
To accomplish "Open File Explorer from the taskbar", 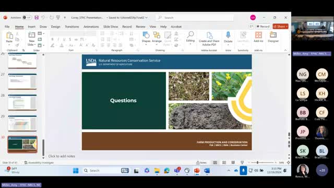I will coord(157,171).
